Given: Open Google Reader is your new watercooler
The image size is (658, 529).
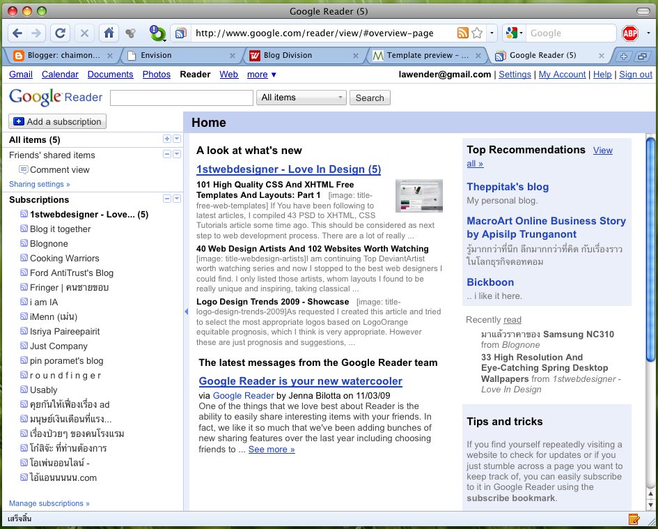Looking at the screenshot, I should pyautogui.click(x=301, y=381).
